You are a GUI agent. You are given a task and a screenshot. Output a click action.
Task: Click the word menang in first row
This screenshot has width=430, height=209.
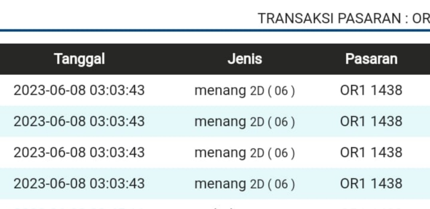point(220,91)
